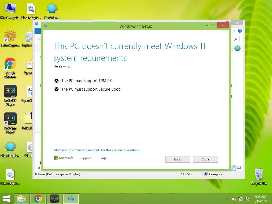Open the Recycle Bin
The image size is (272, 204).
pos(259,176)
